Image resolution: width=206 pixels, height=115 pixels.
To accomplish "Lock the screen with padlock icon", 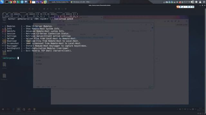I will [x=200, y=2].
